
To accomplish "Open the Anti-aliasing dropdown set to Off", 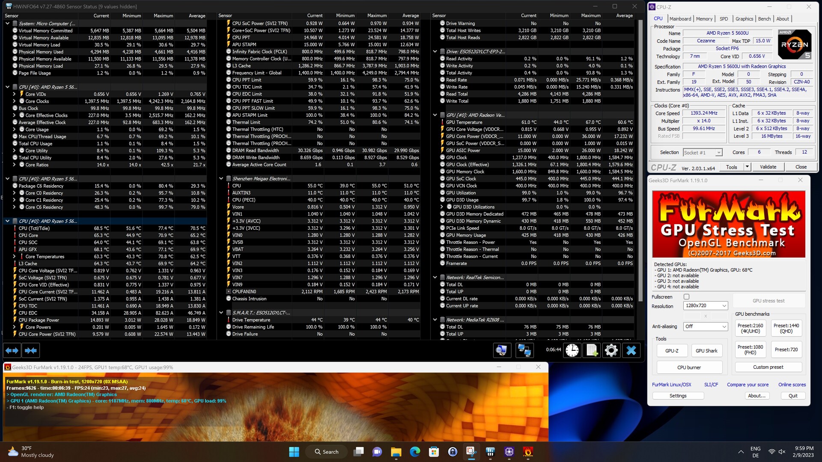I will point(706,326).
